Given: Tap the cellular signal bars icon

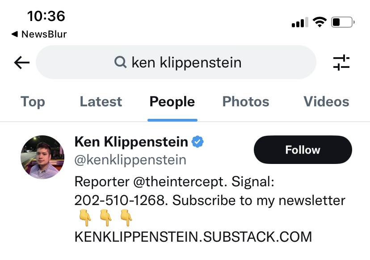Looking at the screenshot, I should point(299,22).
